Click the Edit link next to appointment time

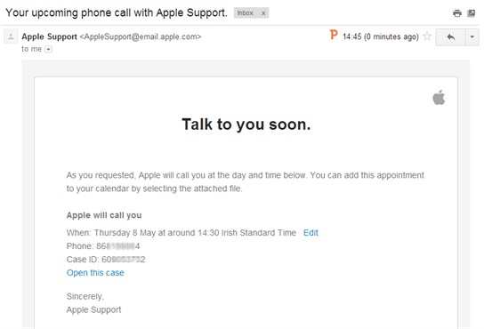(x=311, y=233)
